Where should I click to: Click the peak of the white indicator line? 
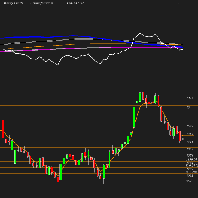(x=140, y=33)
